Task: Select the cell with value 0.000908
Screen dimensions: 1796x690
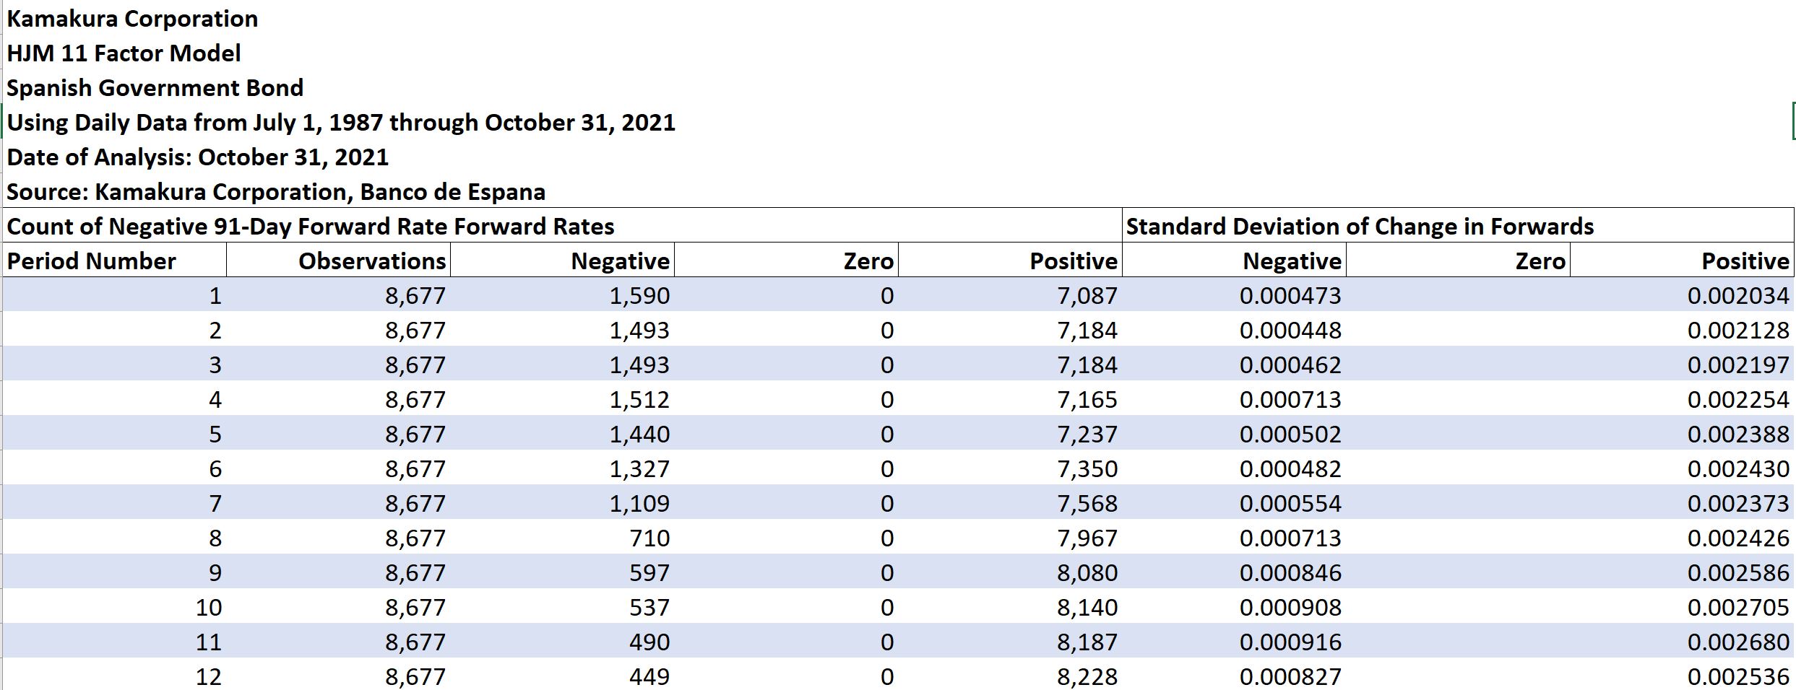Action: [x=1234, y=607]
